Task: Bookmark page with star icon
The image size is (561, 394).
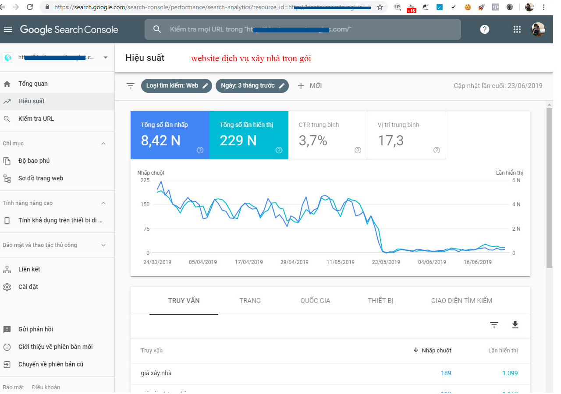Action: [380, 7]
